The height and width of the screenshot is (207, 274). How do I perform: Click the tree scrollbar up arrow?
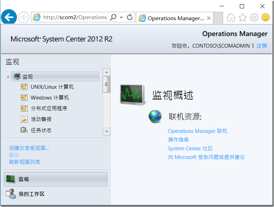[x=107, y=72]
